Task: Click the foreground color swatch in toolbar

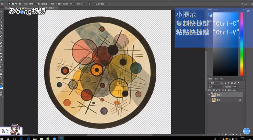Action: [x=1, y=87]
